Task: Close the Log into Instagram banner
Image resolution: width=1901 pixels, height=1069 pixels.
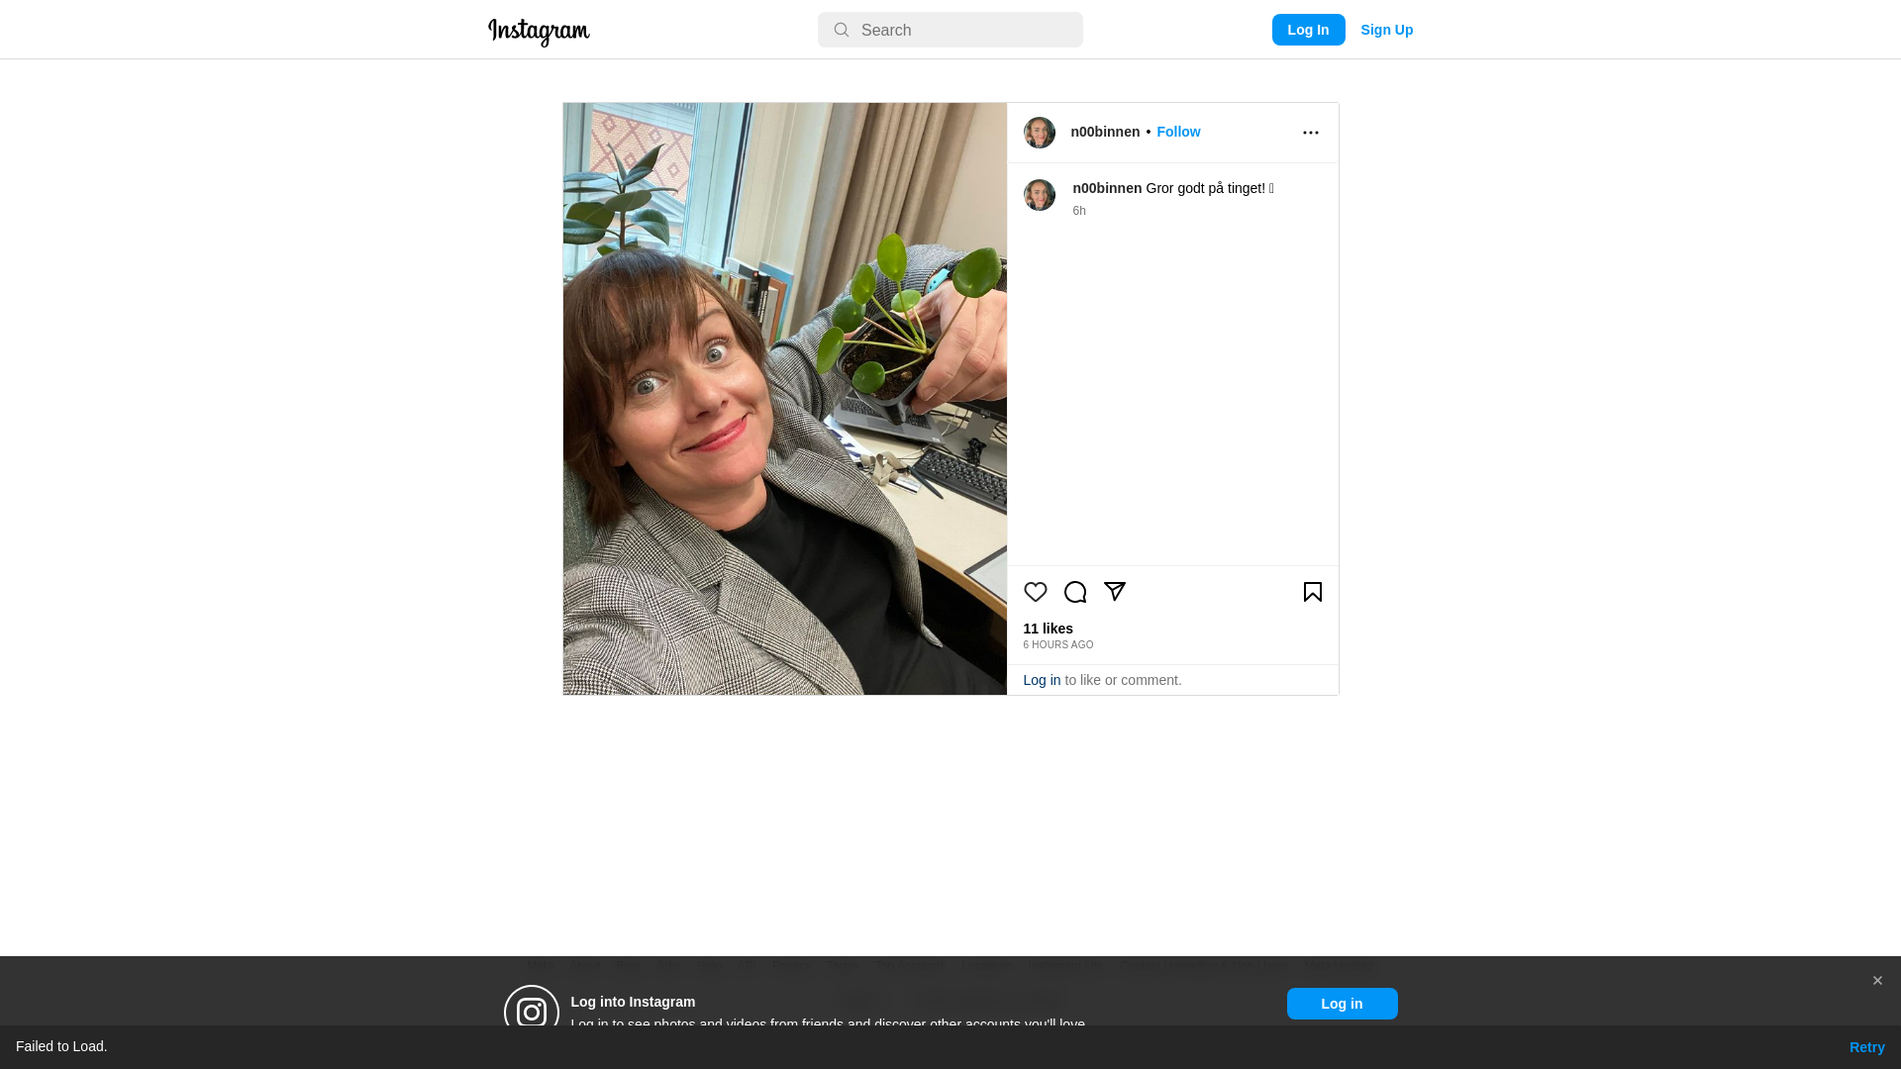Action: 1877,981
